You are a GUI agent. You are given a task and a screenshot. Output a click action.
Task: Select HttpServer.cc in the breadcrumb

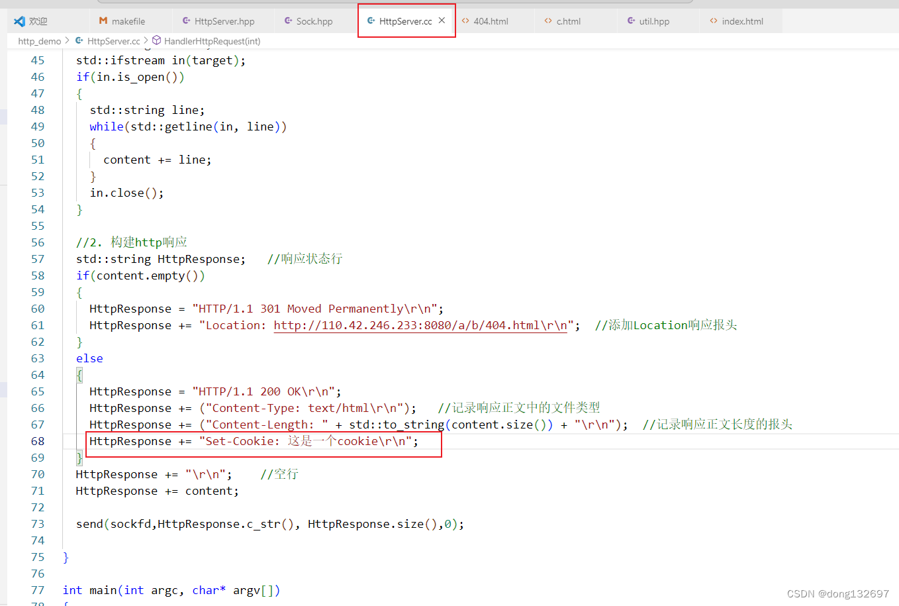pyautogui.click(x=113, y=41)
